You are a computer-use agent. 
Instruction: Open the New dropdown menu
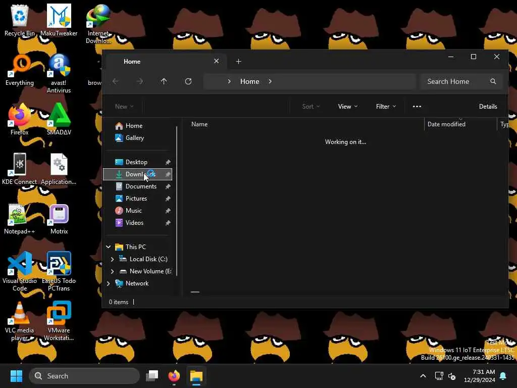(124, 106)
